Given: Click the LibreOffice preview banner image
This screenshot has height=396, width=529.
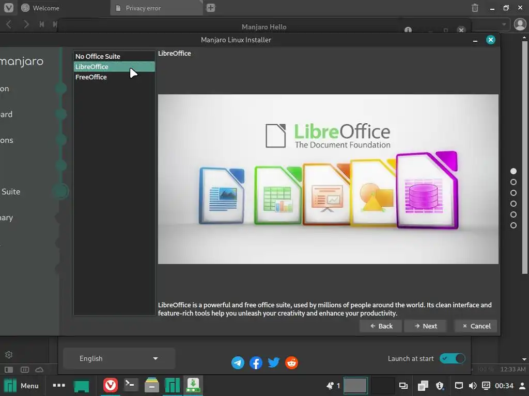Looking at the screenshot, I should (328, 179).
